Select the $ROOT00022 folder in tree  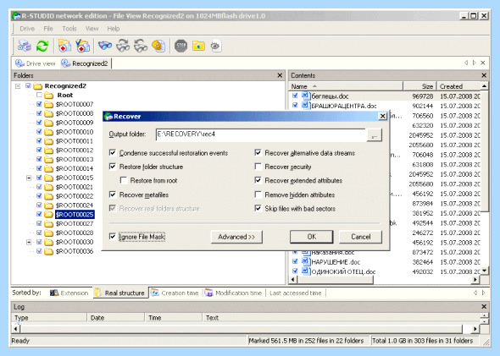[75, 196]
